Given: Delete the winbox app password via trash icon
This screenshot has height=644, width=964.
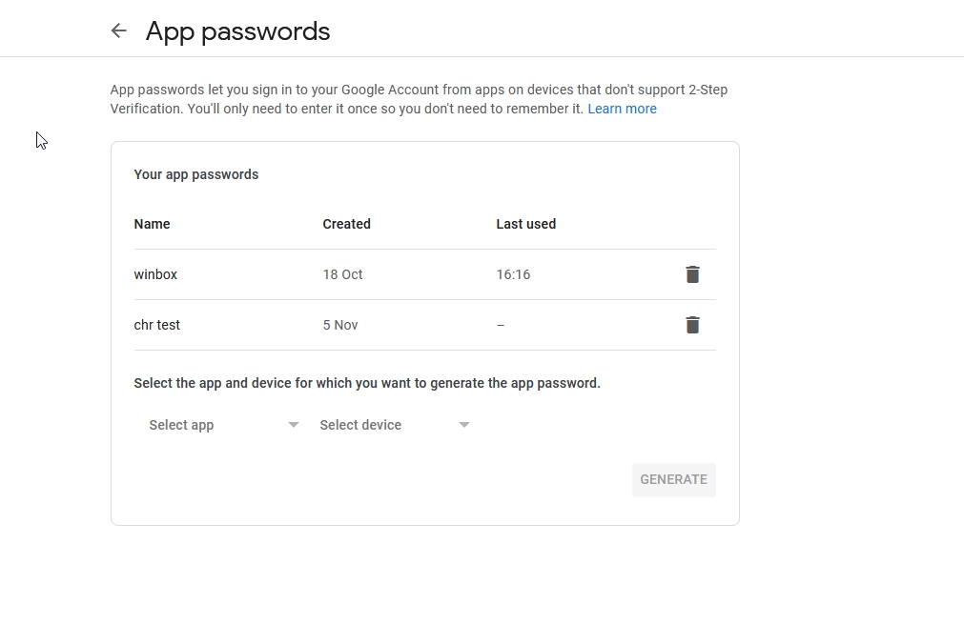Looking at the screenshot, I should (692, 274).
